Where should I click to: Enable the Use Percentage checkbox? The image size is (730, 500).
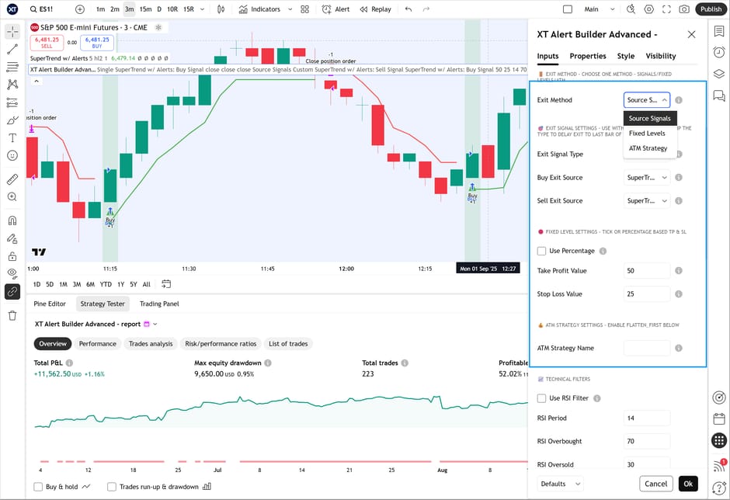click(541, 251)
